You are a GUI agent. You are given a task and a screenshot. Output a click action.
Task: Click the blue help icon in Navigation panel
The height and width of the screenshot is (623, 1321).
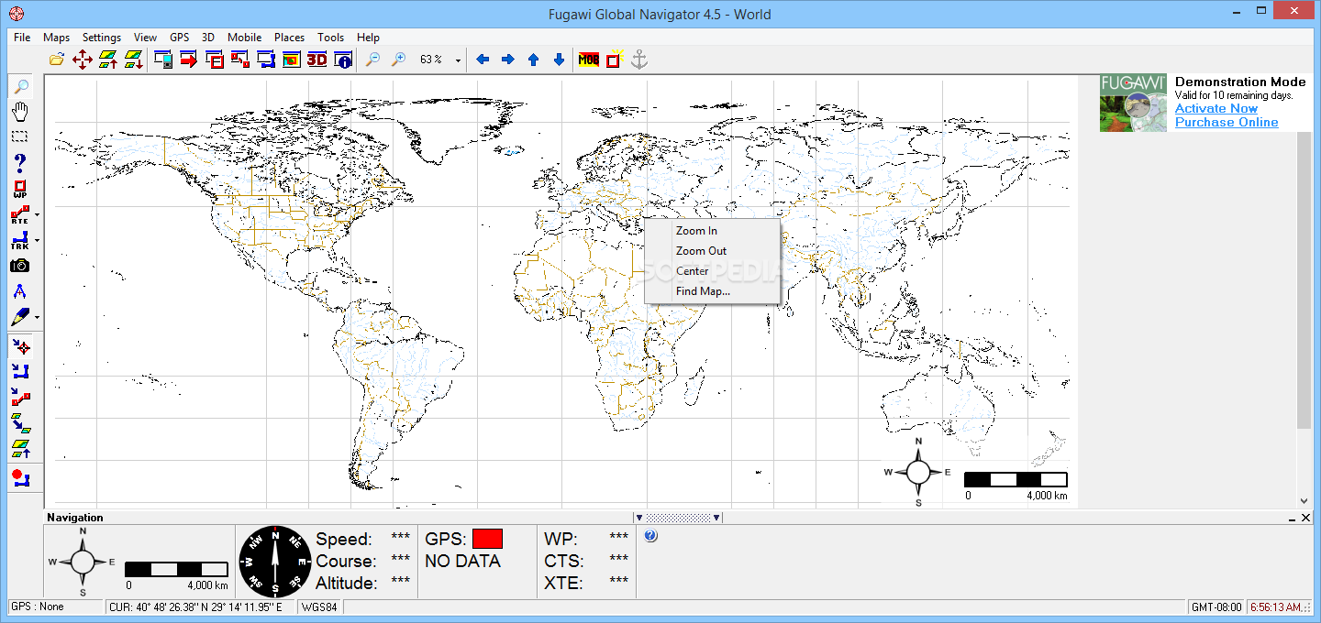click(650, 536)
